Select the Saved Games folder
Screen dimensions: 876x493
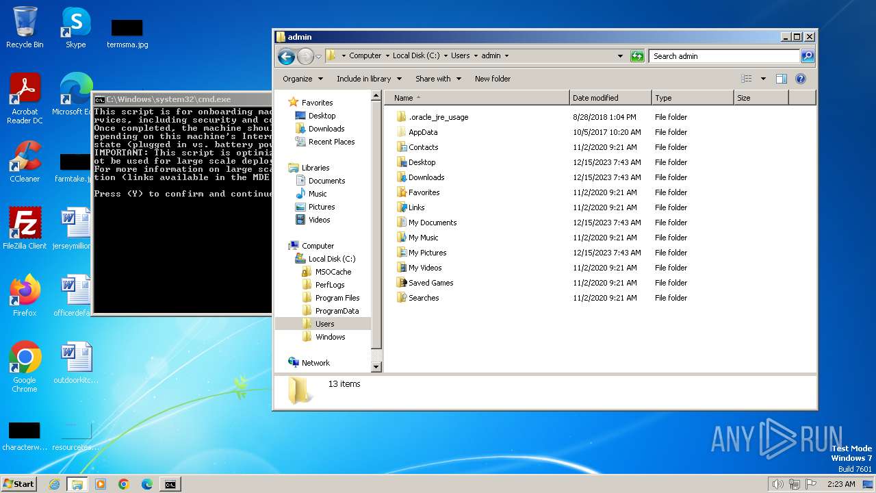(x=425, y=283)
